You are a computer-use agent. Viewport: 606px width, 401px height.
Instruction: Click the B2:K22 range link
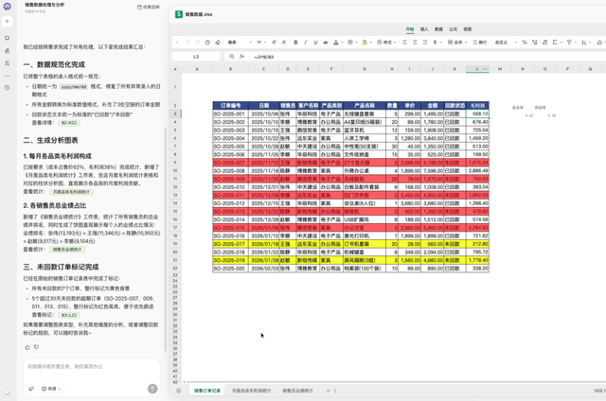tap(69, 123)
